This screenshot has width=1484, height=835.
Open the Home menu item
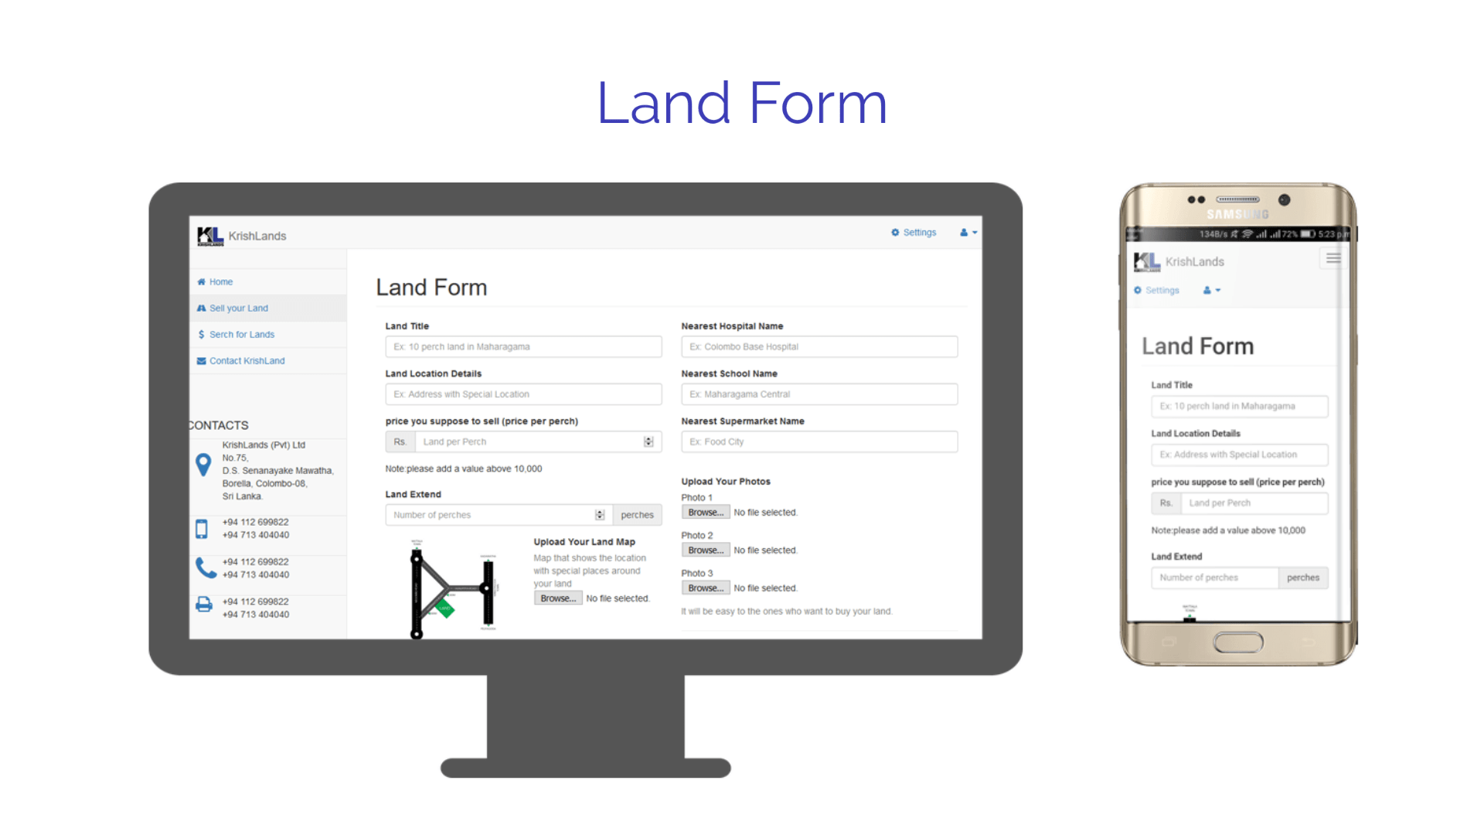point(220,281)
